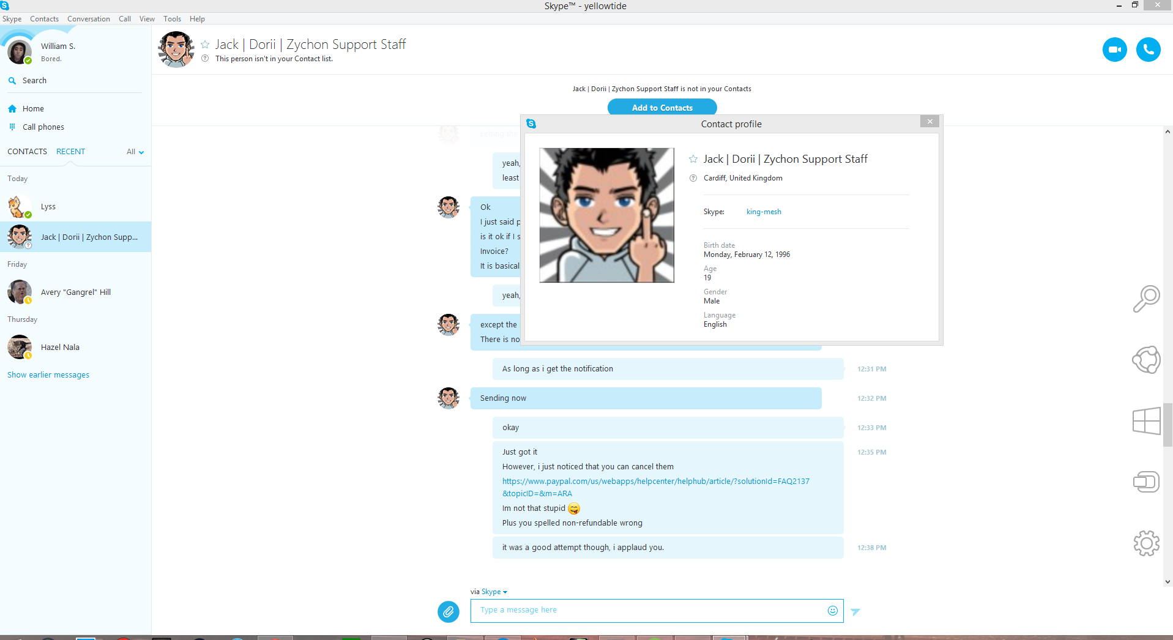Toggle favorite star in Contact profile
The width and height of the screenshot is (1173, 640).
(x=693, y=159)
